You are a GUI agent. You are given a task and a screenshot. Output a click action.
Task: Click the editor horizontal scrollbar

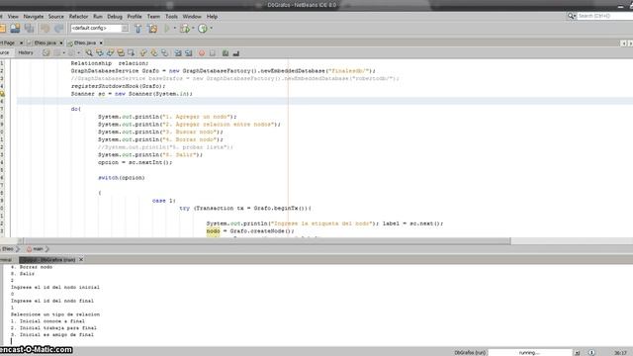pos(268,240)
